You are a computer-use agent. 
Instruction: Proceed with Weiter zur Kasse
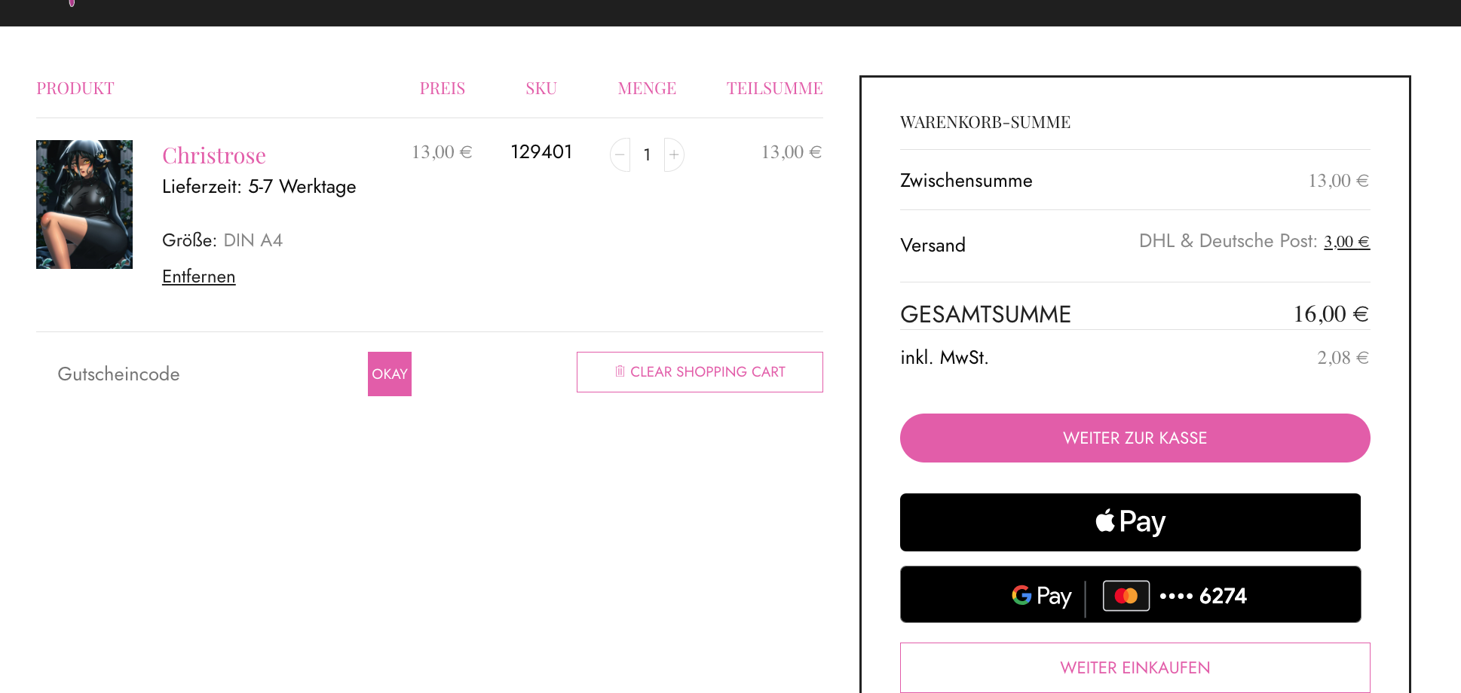point(1135,438)
